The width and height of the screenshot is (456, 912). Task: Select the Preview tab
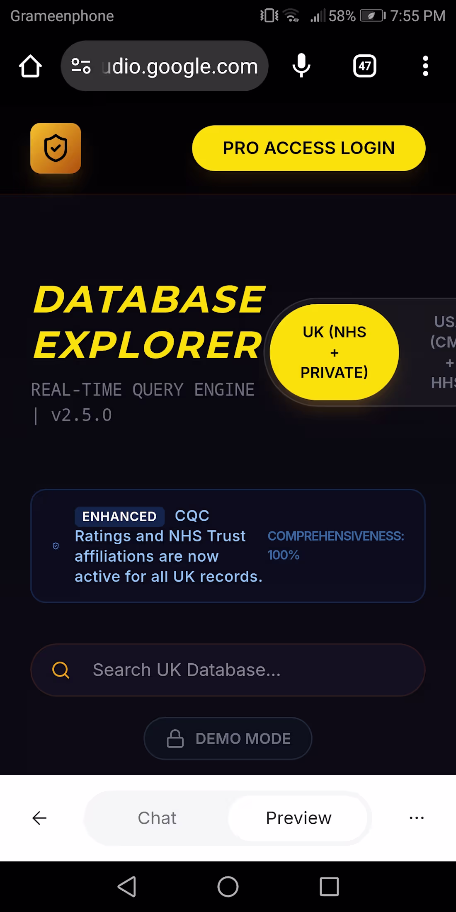point(298,818)
